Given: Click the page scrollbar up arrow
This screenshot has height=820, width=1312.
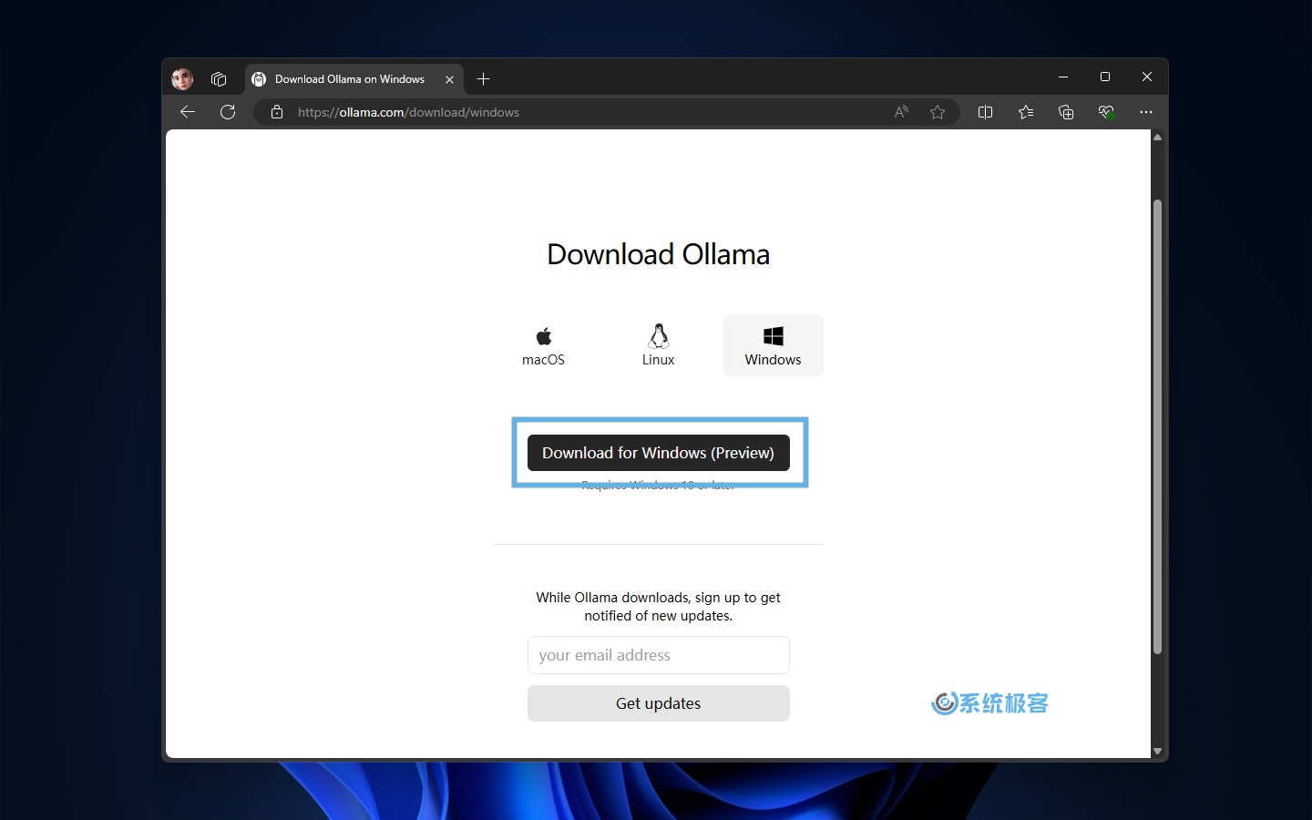Looking at the screenshot, I should tap(1158, 137).
